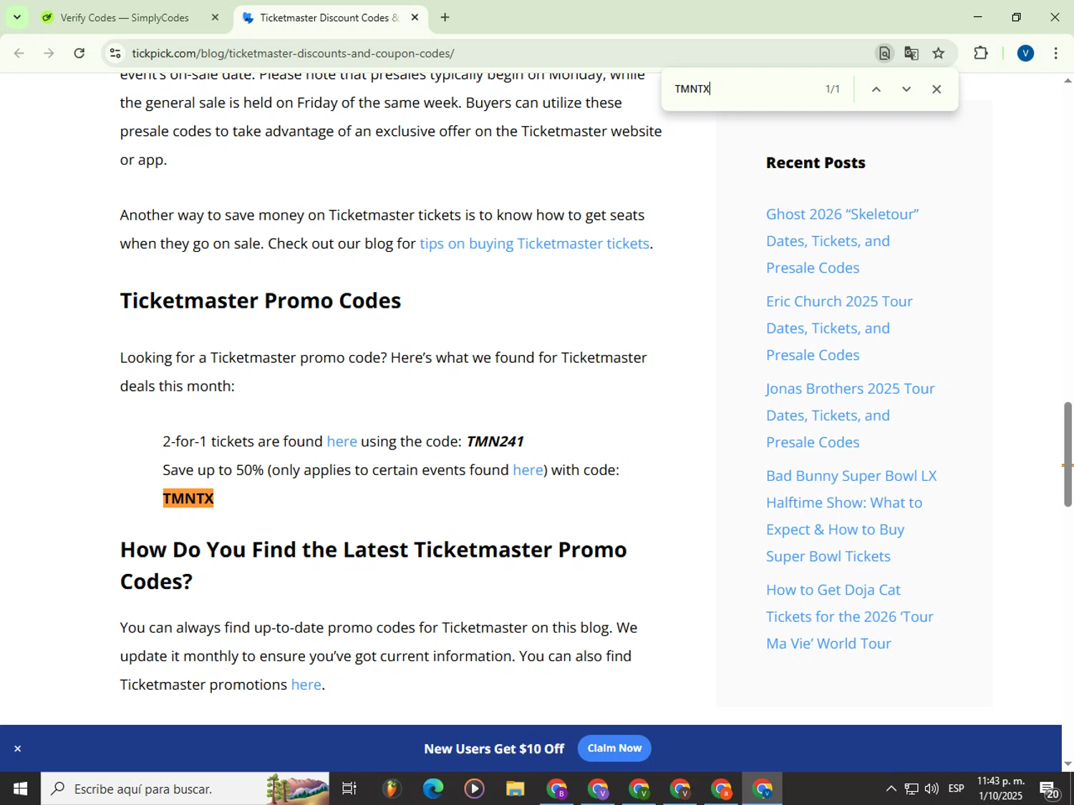This screenshot has width=1074, height=805.
Task: Open the Chrome profile avatar
Action: tap(1025, 53)
